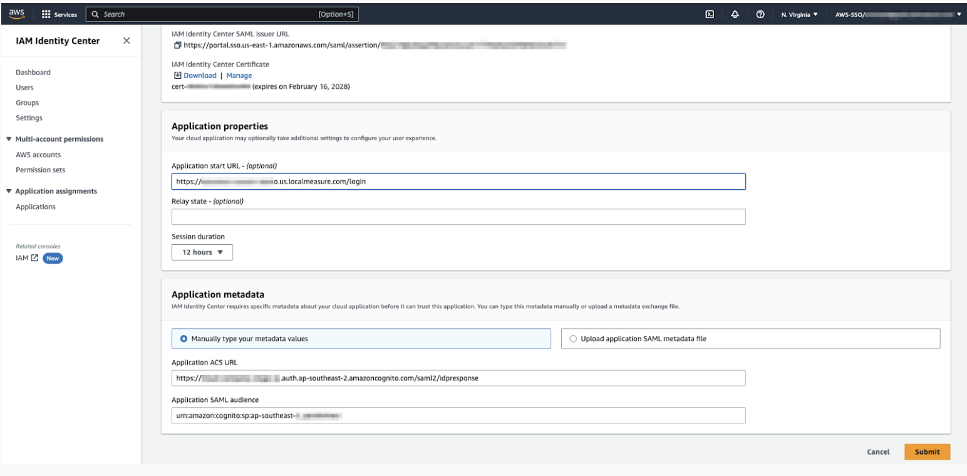Click the IAM Identity Center sidebar title
This screenshot has width=967, height=476.
pos(58,41)
